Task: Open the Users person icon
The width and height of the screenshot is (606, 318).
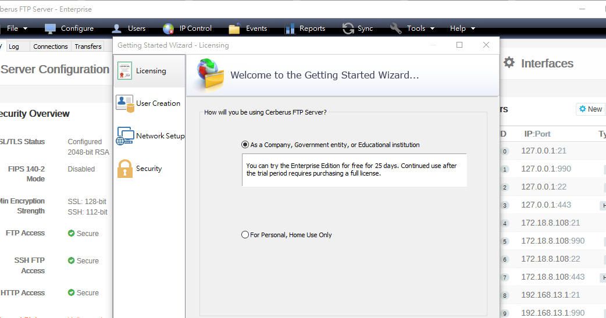Action: tap(116, 28)
